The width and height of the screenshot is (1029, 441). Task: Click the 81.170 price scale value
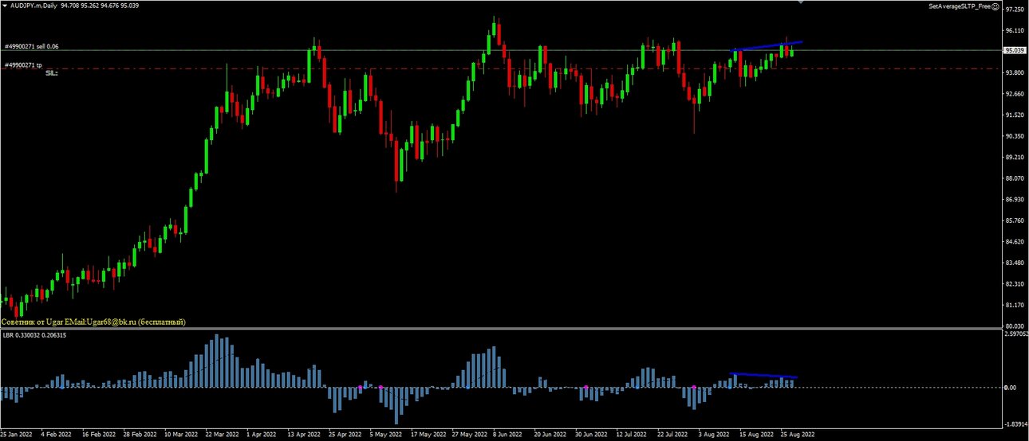point(1015,305)
